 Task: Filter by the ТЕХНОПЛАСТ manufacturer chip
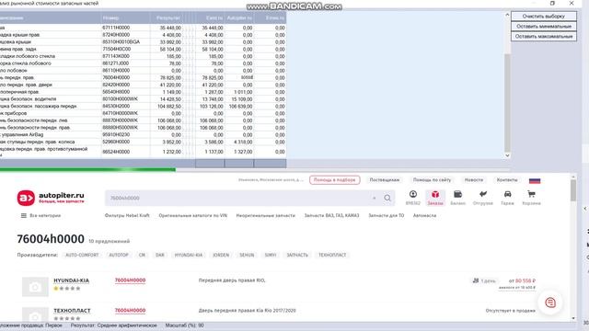coord(332,255)
